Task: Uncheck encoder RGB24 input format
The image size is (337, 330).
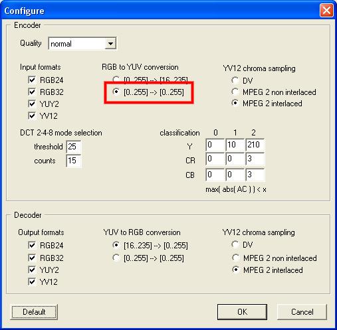Action: tap(32, 80)
